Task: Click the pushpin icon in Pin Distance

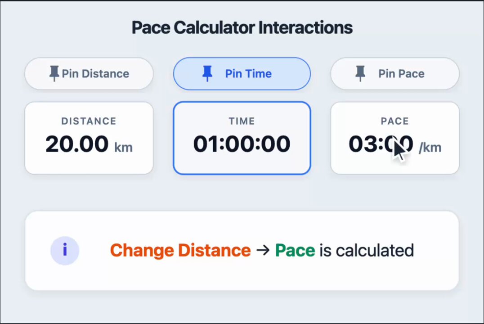Action: (54, 73)
